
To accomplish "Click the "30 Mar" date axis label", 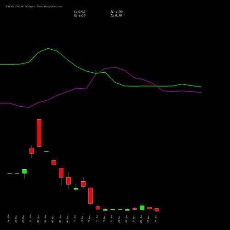I will click(30, 218).
